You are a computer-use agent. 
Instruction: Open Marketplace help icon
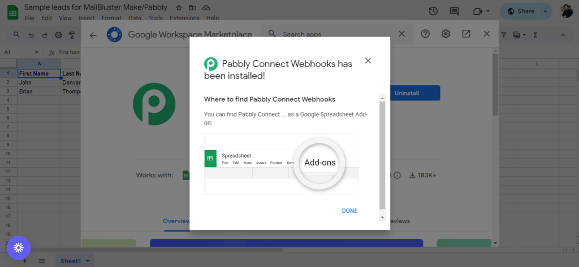425,34
